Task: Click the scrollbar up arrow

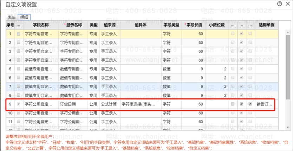Action: (x=288, y=33)
